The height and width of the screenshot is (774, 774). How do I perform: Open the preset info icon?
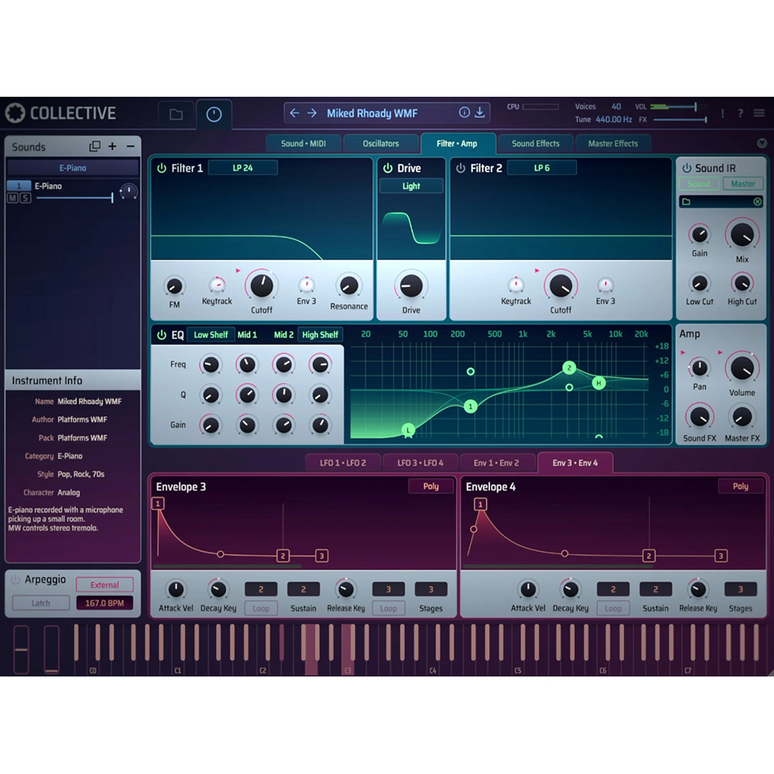pyautogui.click(x=464, y=112)
